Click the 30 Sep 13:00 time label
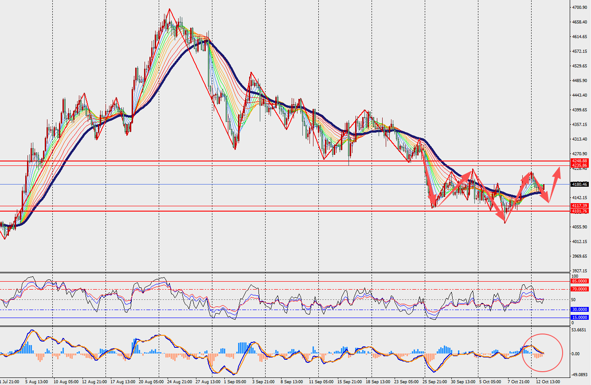591x385 pixels. (x=464, y=381)
